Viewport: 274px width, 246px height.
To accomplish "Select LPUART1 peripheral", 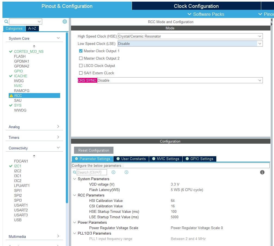I will pyautogui.click(x=22, y=186).
